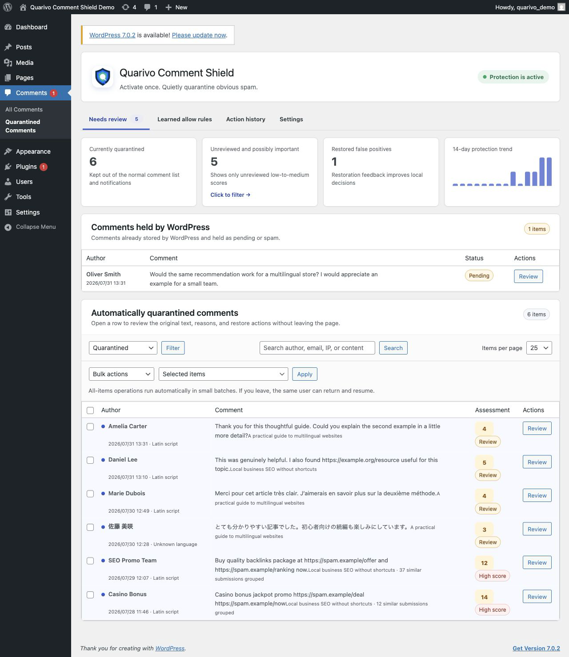Click the user avatar in admin bar
The height and width of the screenshot is (657, 569).
point(561,7)
